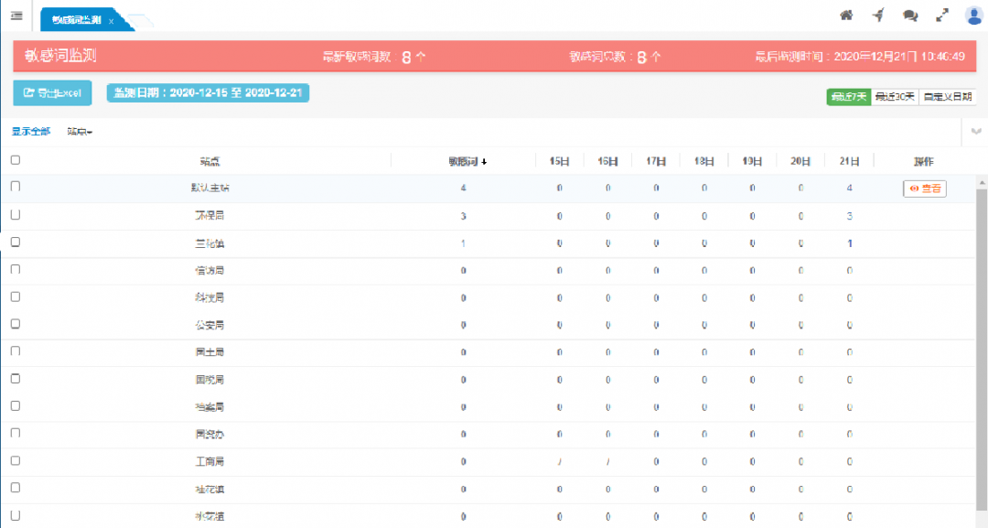Close the 敏感词监测 tab
Screen dimensions: 988x528
click(x=111, y=20)
